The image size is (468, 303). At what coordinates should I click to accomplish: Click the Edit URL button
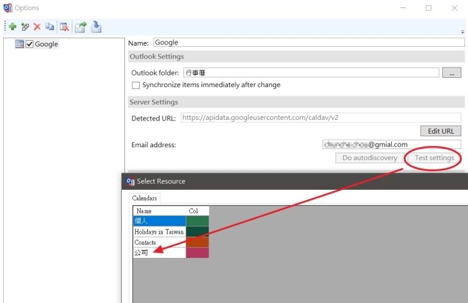pyautogui.click(x=441, y=131)
